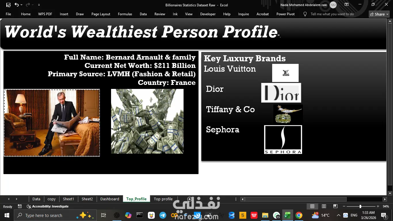Select the Dior logo picture

[281, 93]
